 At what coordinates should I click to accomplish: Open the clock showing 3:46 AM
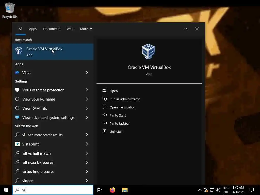pyautogui.click(x=238, y=190)
